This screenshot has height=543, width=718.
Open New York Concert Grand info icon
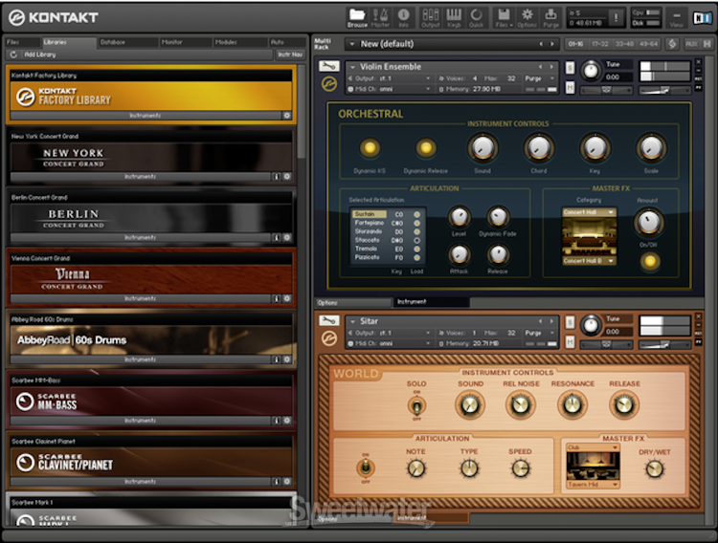[x=276, y=177]
